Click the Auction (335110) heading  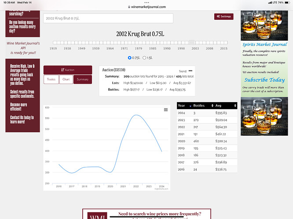114,70
